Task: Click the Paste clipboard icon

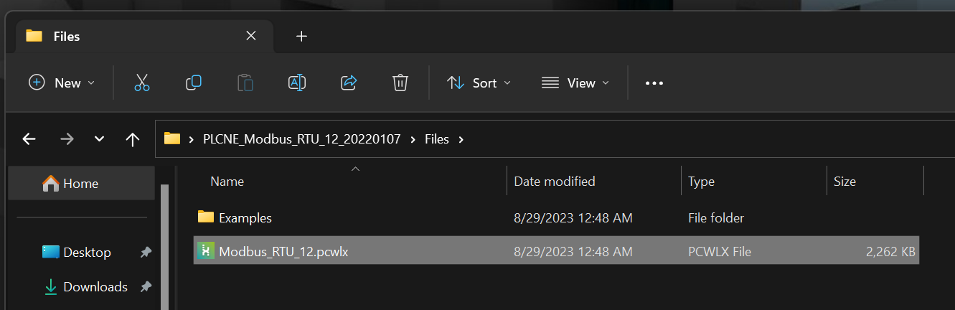Action: pos(245,83)
